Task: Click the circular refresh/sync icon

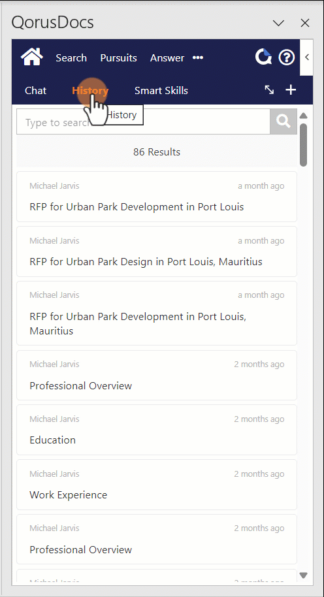Action: point(263,57)
